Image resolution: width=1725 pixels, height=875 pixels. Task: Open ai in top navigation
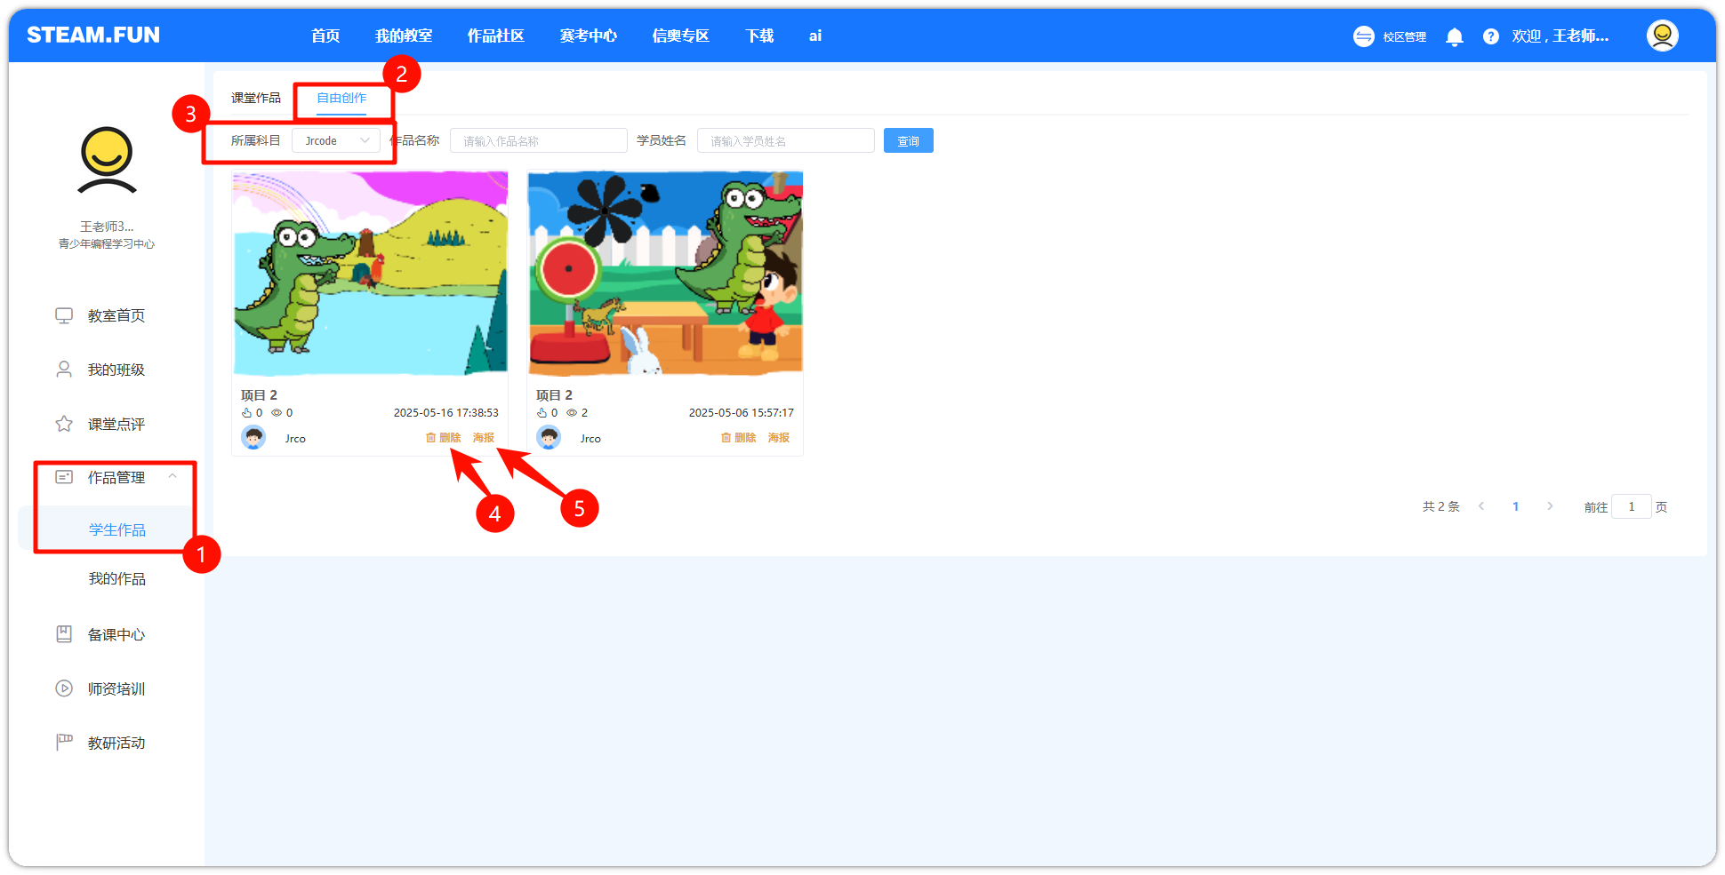[815, 36]
